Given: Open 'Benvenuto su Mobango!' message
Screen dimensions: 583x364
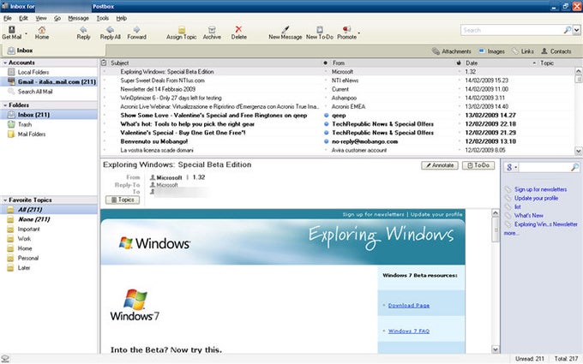Looking at the screenshot, I should click(154, 141).
